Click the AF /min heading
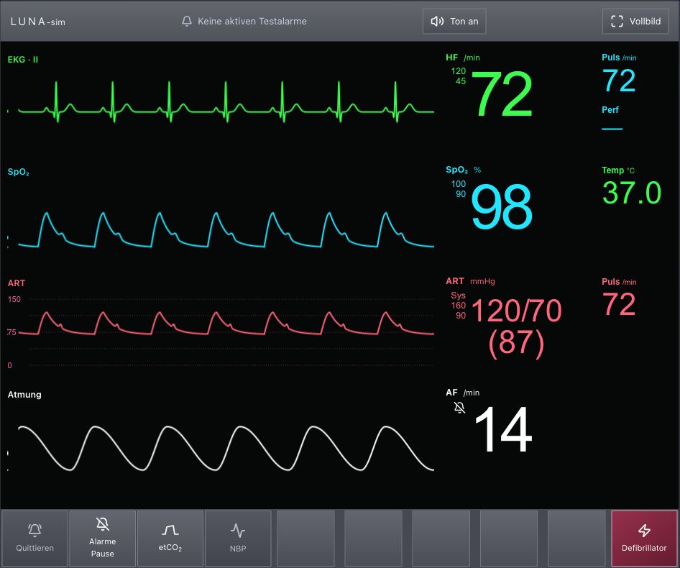Image resolution: width=680 pixels, height=568 pixels. tap(462, 393)
